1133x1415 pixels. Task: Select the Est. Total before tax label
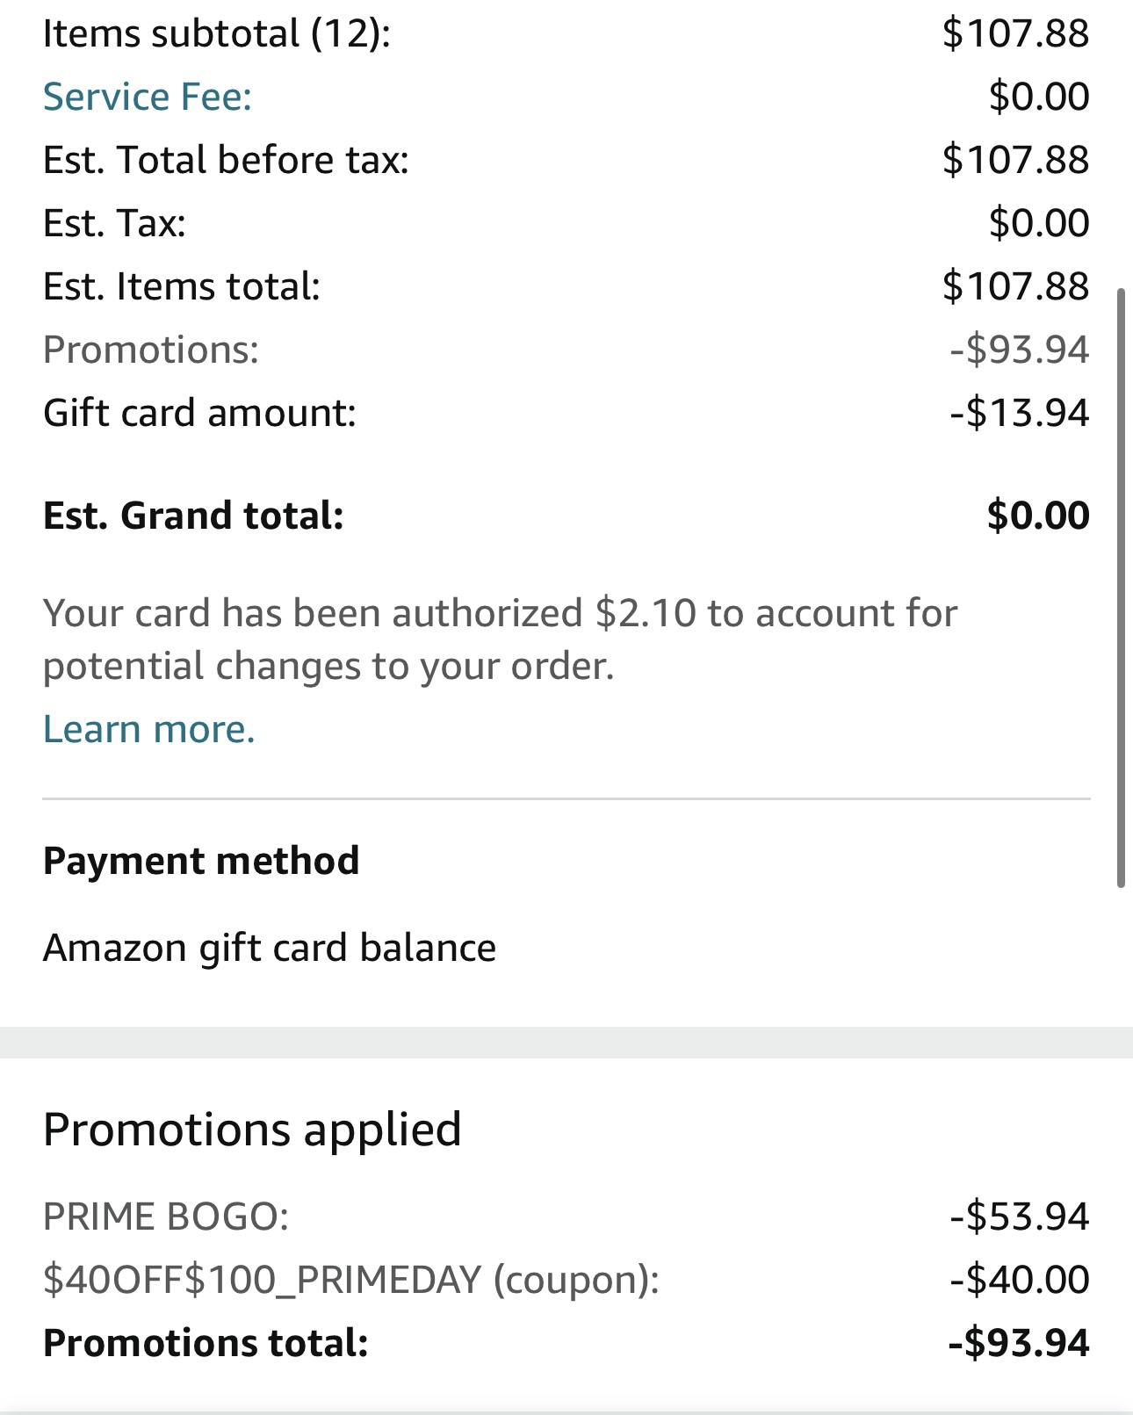click(x=226, y=160)
